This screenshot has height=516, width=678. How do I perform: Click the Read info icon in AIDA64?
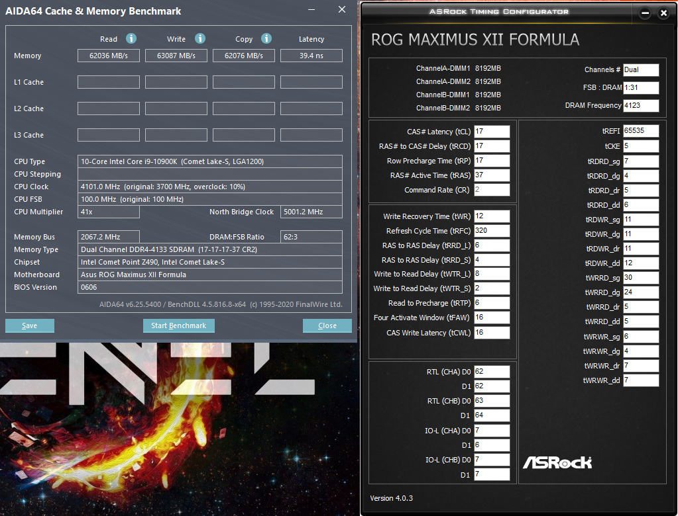(131, 39)
